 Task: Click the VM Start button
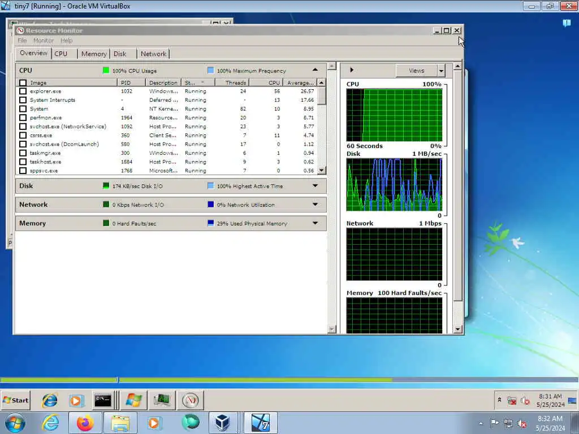point(15,401)
